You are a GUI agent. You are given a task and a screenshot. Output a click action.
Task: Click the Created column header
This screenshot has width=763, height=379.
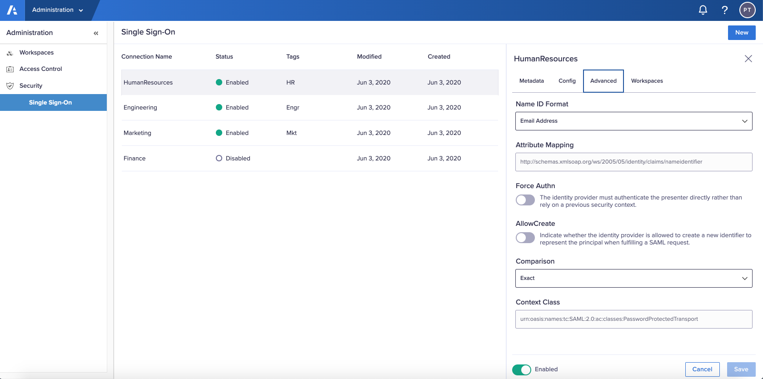point(439,57)
